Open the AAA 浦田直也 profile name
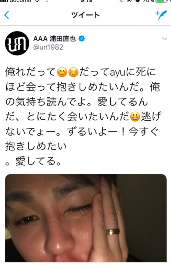 (x=54, y=39)
